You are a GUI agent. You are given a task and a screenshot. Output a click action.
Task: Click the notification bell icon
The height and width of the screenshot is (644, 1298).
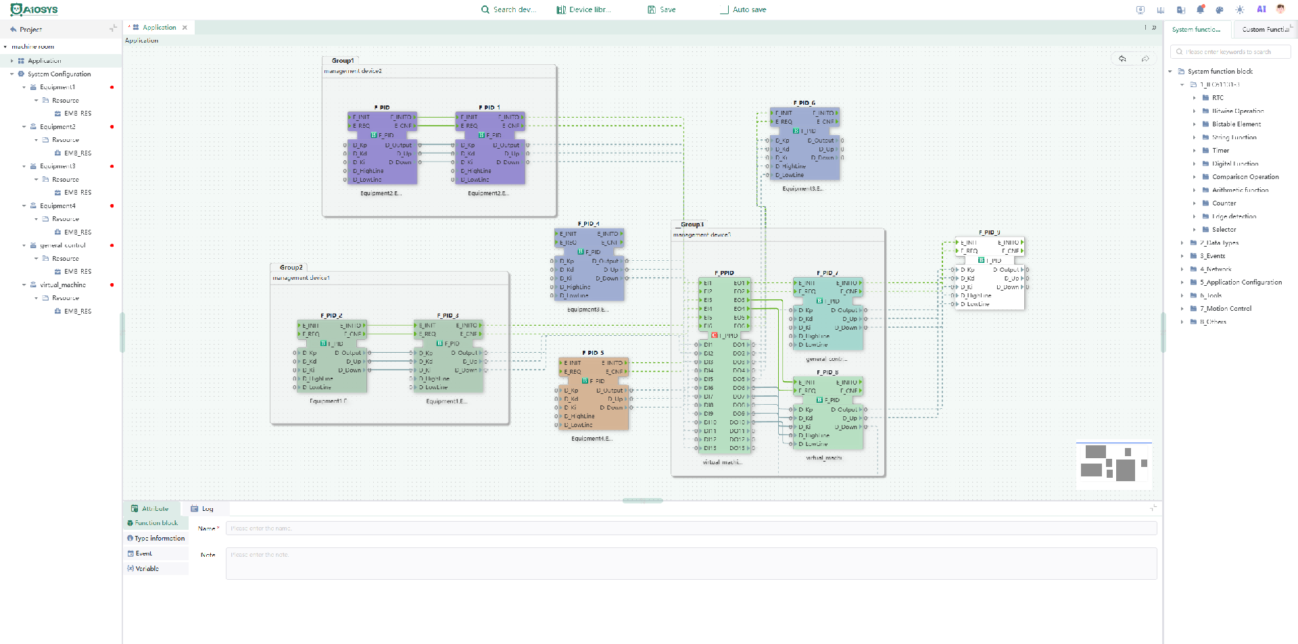pyautogui.click(x=1201, y=9)
